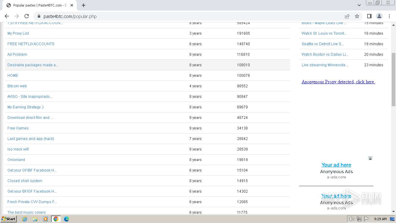Open the ad options icon above the ad
The width and height of the screenshot is (396, 223).
point(370,158)
